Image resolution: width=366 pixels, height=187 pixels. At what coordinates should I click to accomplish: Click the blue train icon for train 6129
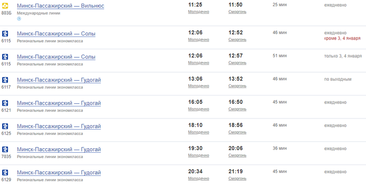pyautogui.click(x=5, y=173)
